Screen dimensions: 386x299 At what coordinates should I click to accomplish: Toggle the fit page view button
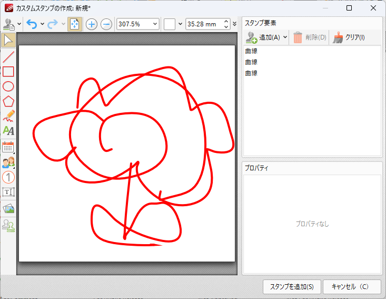(x=75, y=24)
